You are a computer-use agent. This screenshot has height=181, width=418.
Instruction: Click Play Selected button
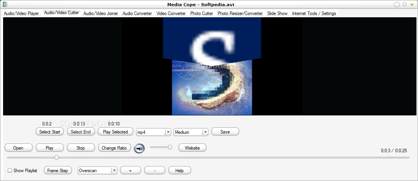pos(115,132)
